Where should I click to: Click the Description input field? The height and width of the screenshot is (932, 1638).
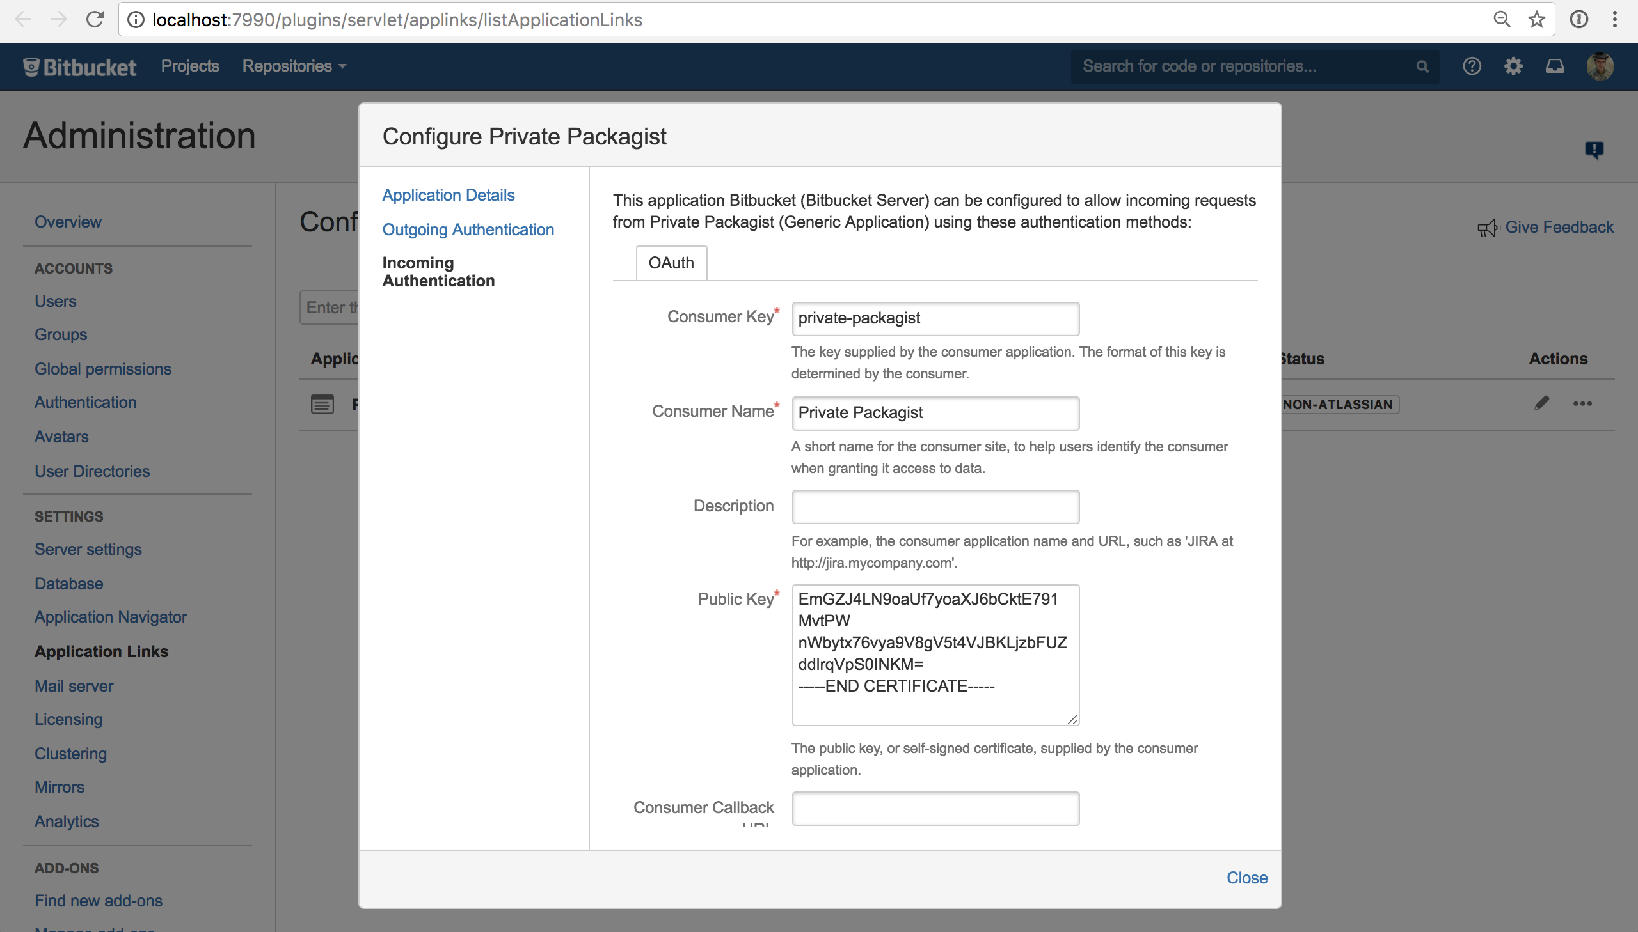(935, 506)
